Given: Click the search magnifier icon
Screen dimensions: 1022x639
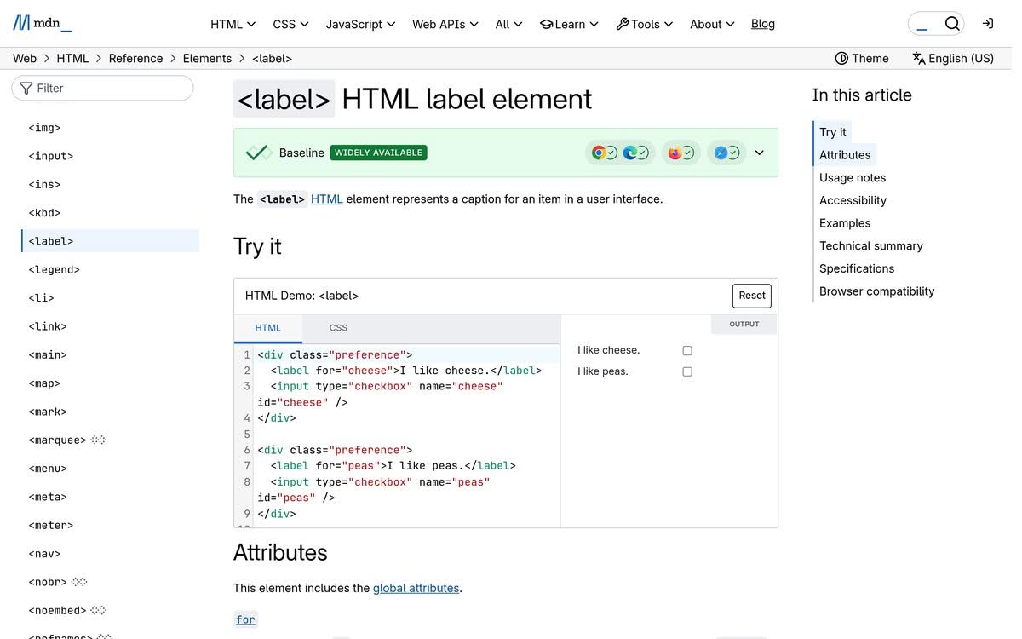Looking at the screenshot, I should click(952, 24).
